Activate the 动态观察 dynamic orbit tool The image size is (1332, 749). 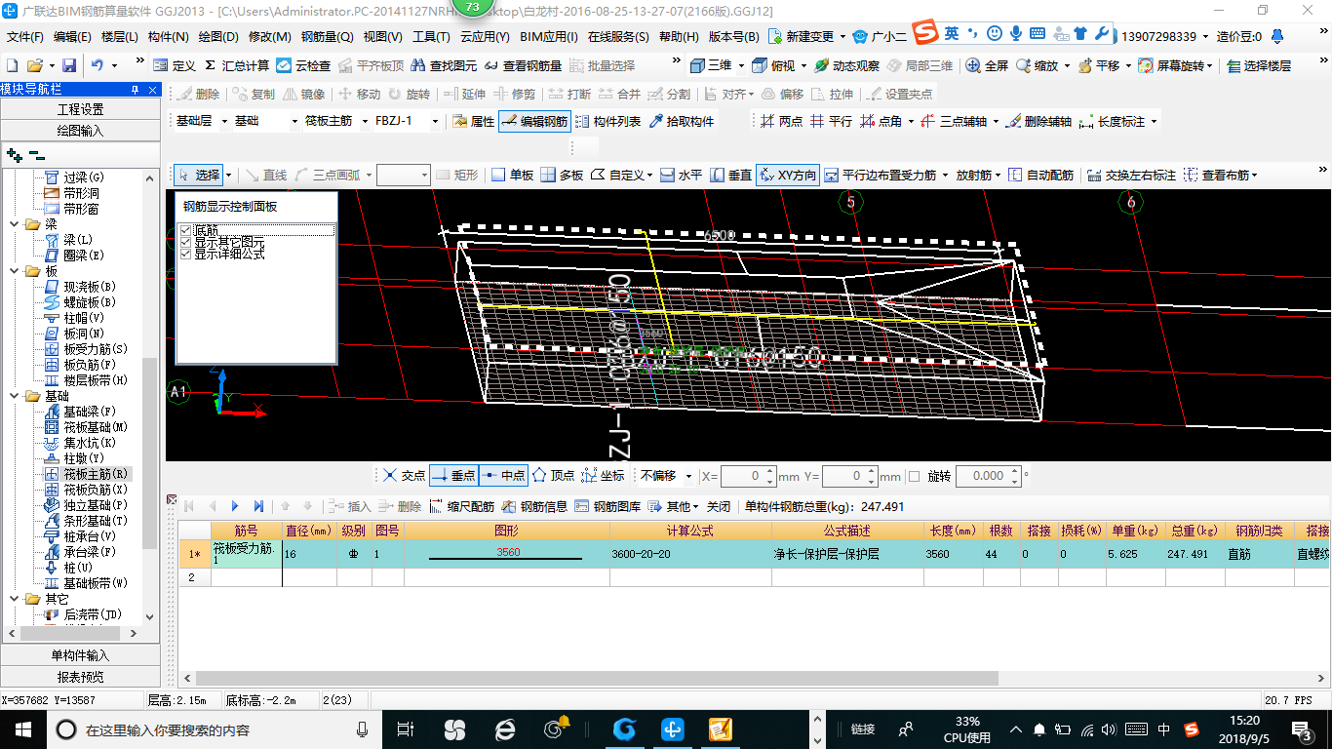click(x=847, y=65)
